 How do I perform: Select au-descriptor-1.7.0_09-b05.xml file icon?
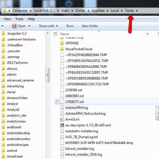coord(62,125)
